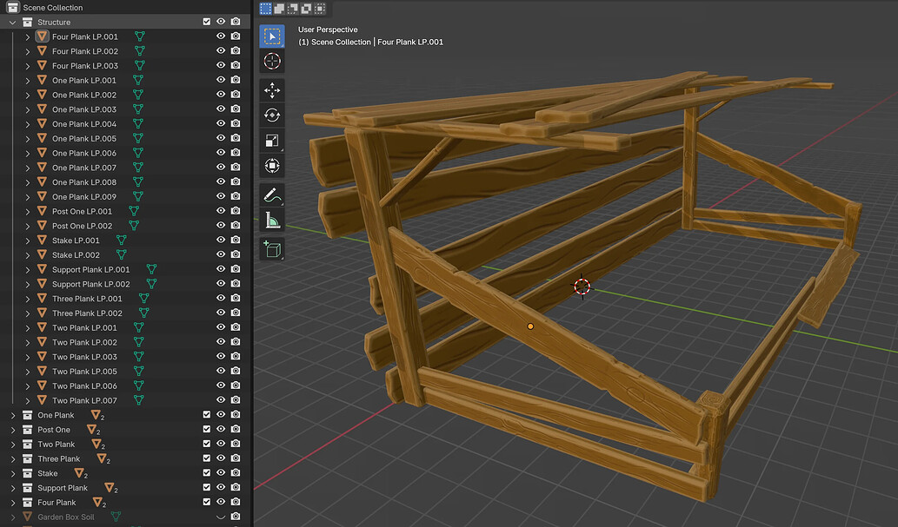Click the orange origin dot on plank
This screenshot has width=898, height=527.
tap(530, 326)
